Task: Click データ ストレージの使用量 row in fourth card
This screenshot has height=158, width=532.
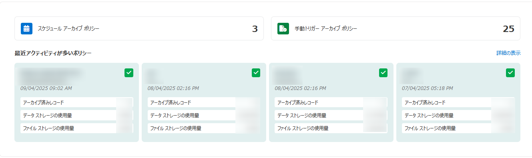Action: pos(458,115)
